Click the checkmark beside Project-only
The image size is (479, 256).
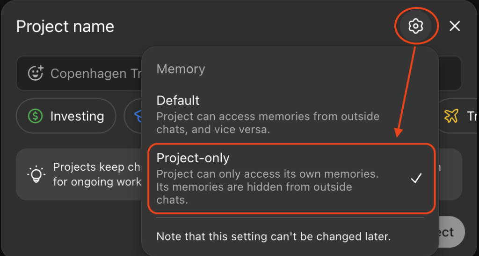pos(416,179)
